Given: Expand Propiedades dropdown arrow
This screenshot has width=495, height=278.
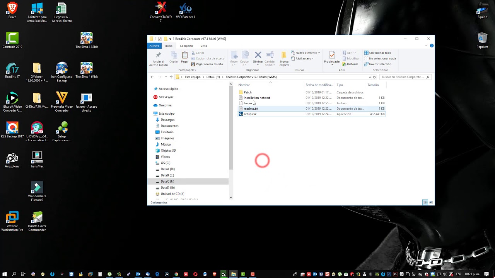Looking at the screenshot, I should click(x=332, y=65).
